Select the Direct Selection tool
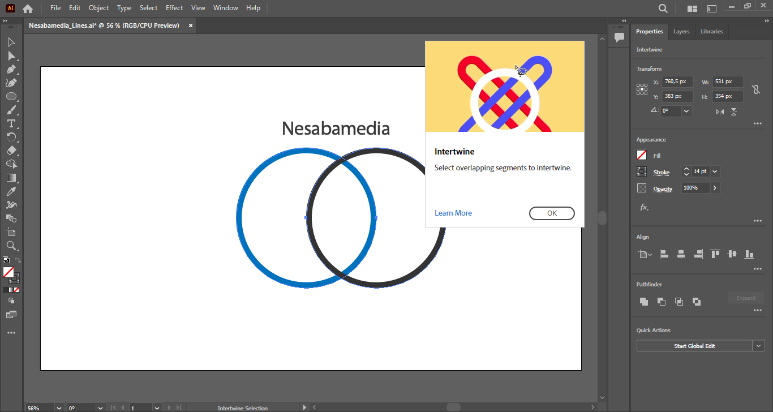The height and width of the screenshot is (412, 773). pos(11,56)
